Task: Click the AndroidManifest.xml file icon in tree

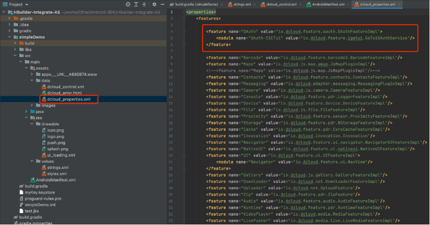Action: [x=33, y=180]
